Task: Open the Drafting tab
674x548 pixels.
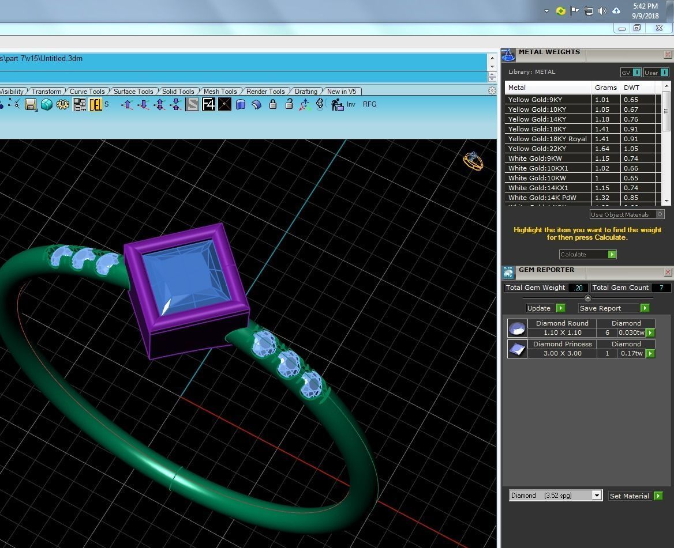Action: 306,92
